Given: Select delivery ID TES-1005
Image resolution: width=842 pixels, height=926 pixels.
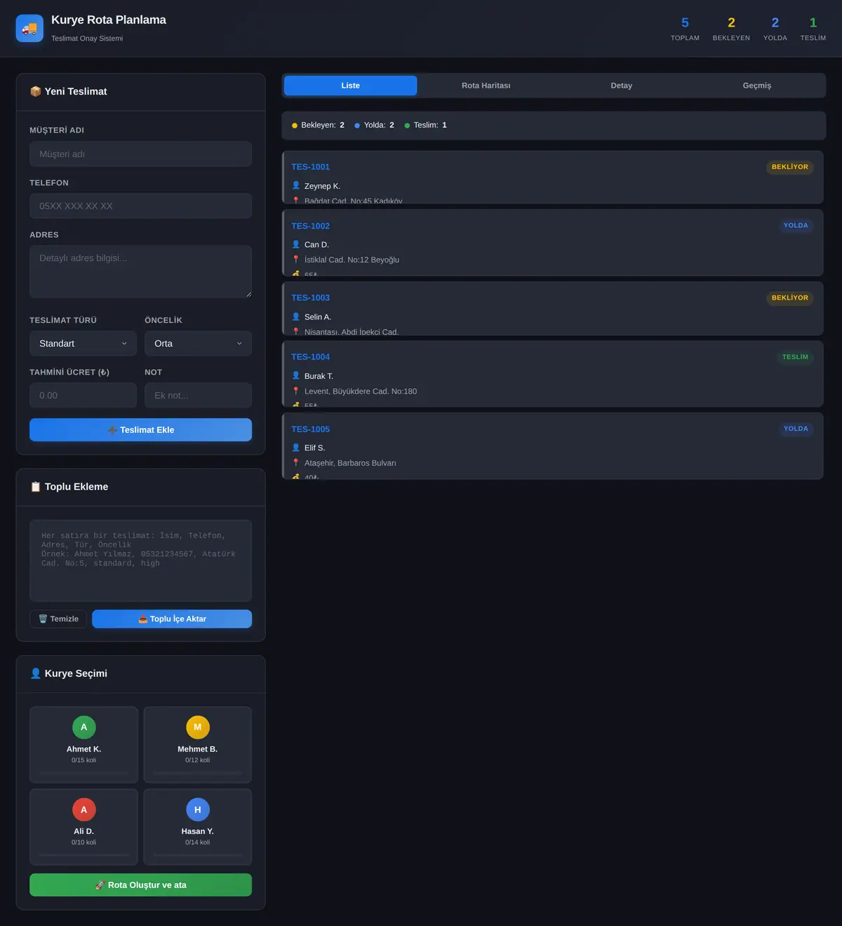Looking at the screenshot, I should (x=310, y=429).
